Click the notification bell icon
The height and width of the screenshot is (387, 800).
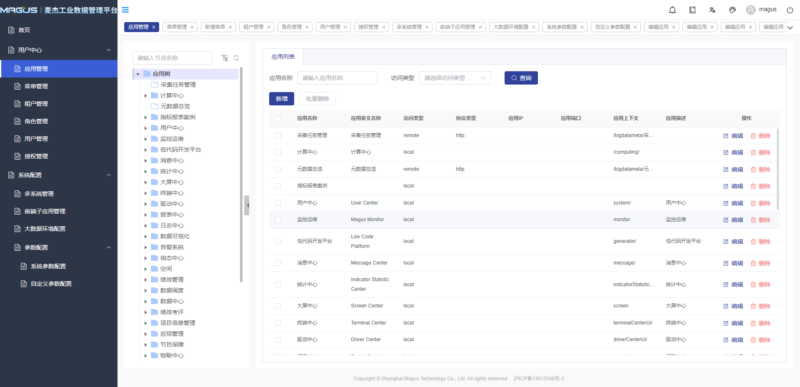click(x=672, y=10)
